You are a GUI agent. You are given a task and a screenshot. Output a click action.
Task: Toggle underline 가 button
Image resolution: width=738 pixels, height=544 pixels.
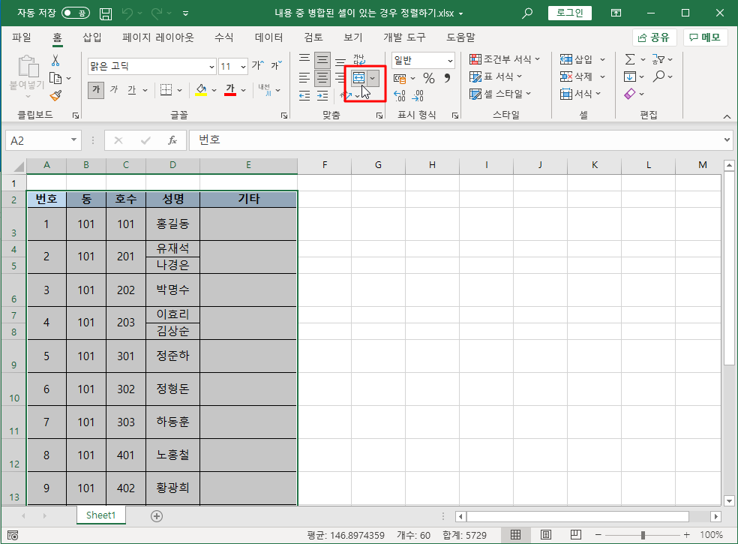point(132,89)
